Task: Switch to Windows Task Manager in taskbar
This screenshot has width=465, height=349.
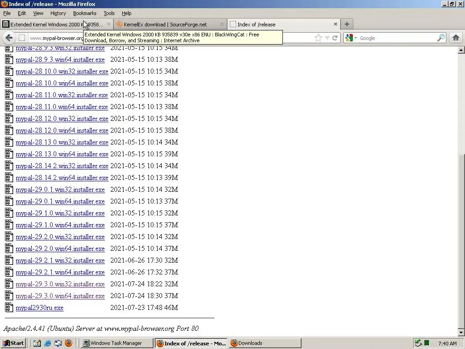Action: (x=117, y=343)
